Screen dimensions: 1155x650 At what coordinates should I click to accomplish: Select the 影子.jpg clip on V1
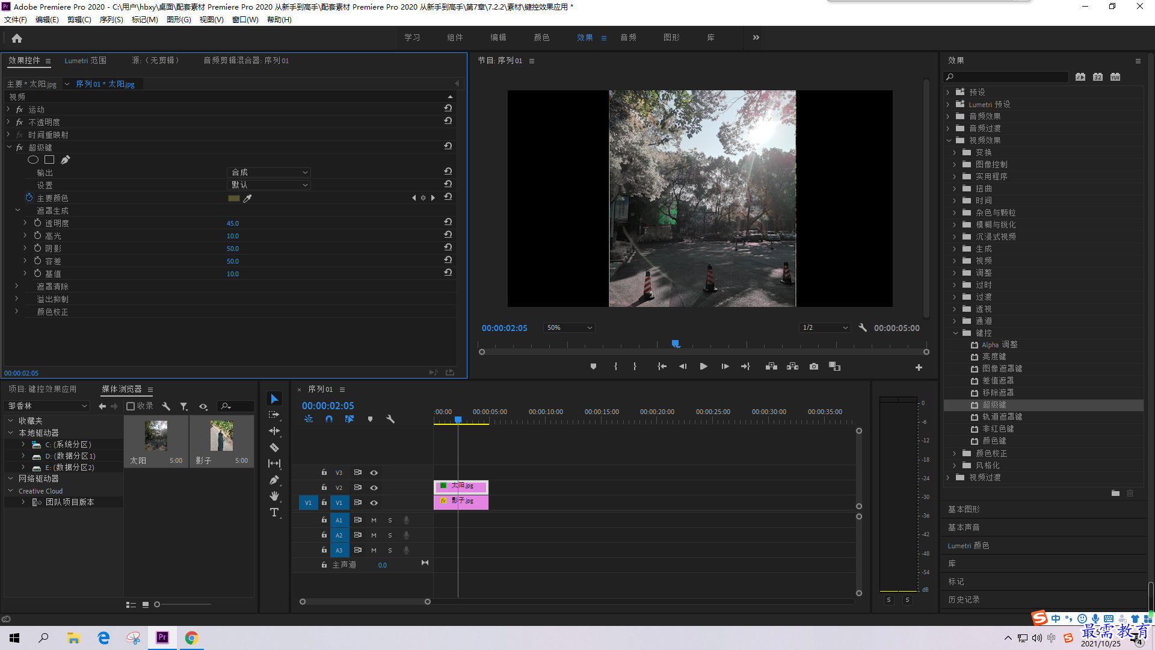pyautogui.click(x=461, y=502)
